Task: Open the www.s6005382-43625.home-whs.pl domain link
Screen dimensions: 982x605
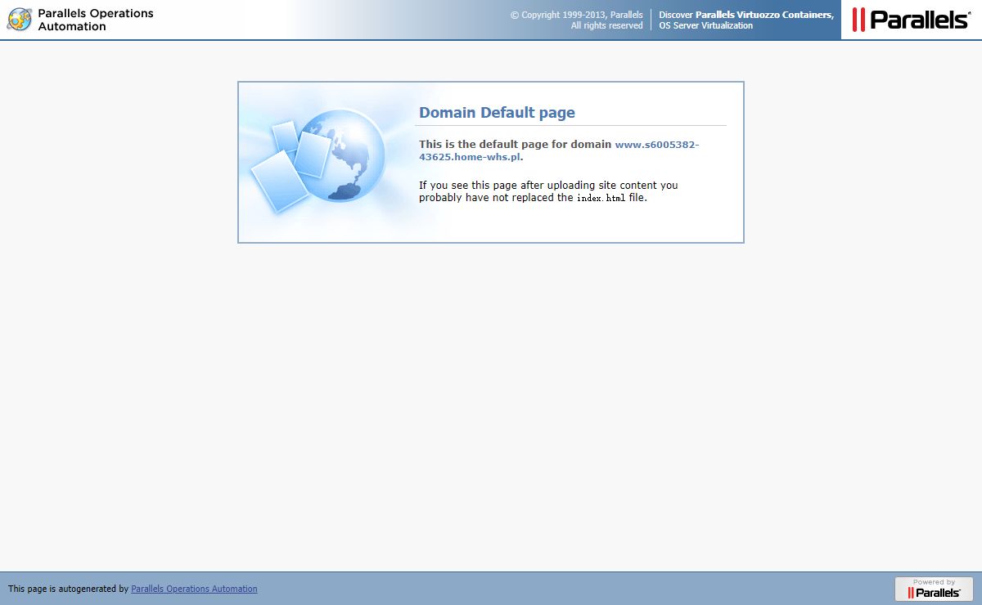Action: pyautogui.click(x=559, y=150)
